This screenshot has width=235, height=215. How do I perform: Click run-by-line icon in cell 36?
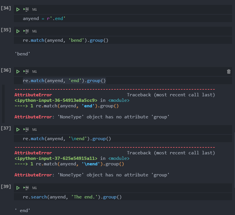click(x=26, y=72)
